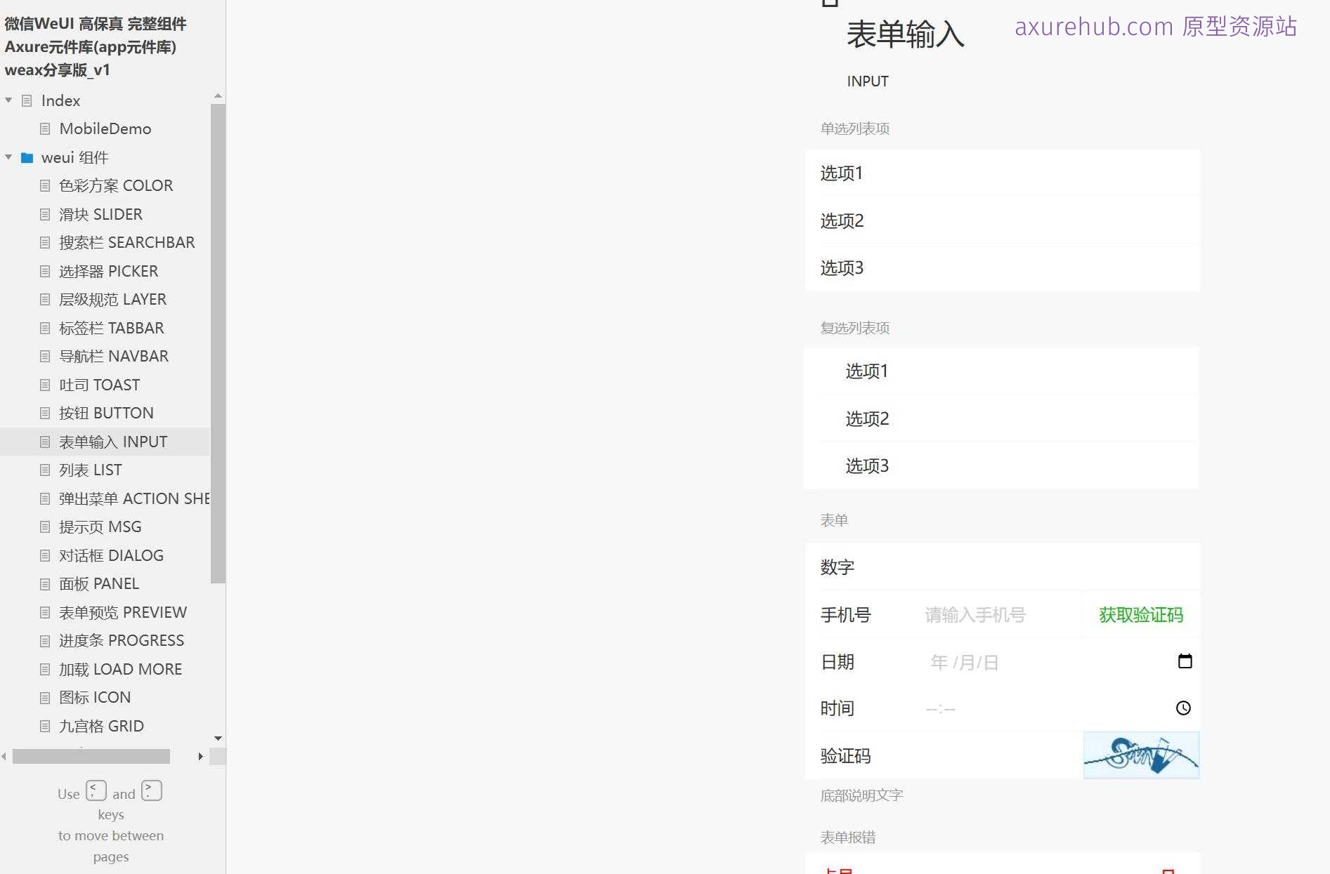Screen dimensions: 1330x874
Task: Click the sidebar scrollbar down arrow
Action: coord(218,739)
